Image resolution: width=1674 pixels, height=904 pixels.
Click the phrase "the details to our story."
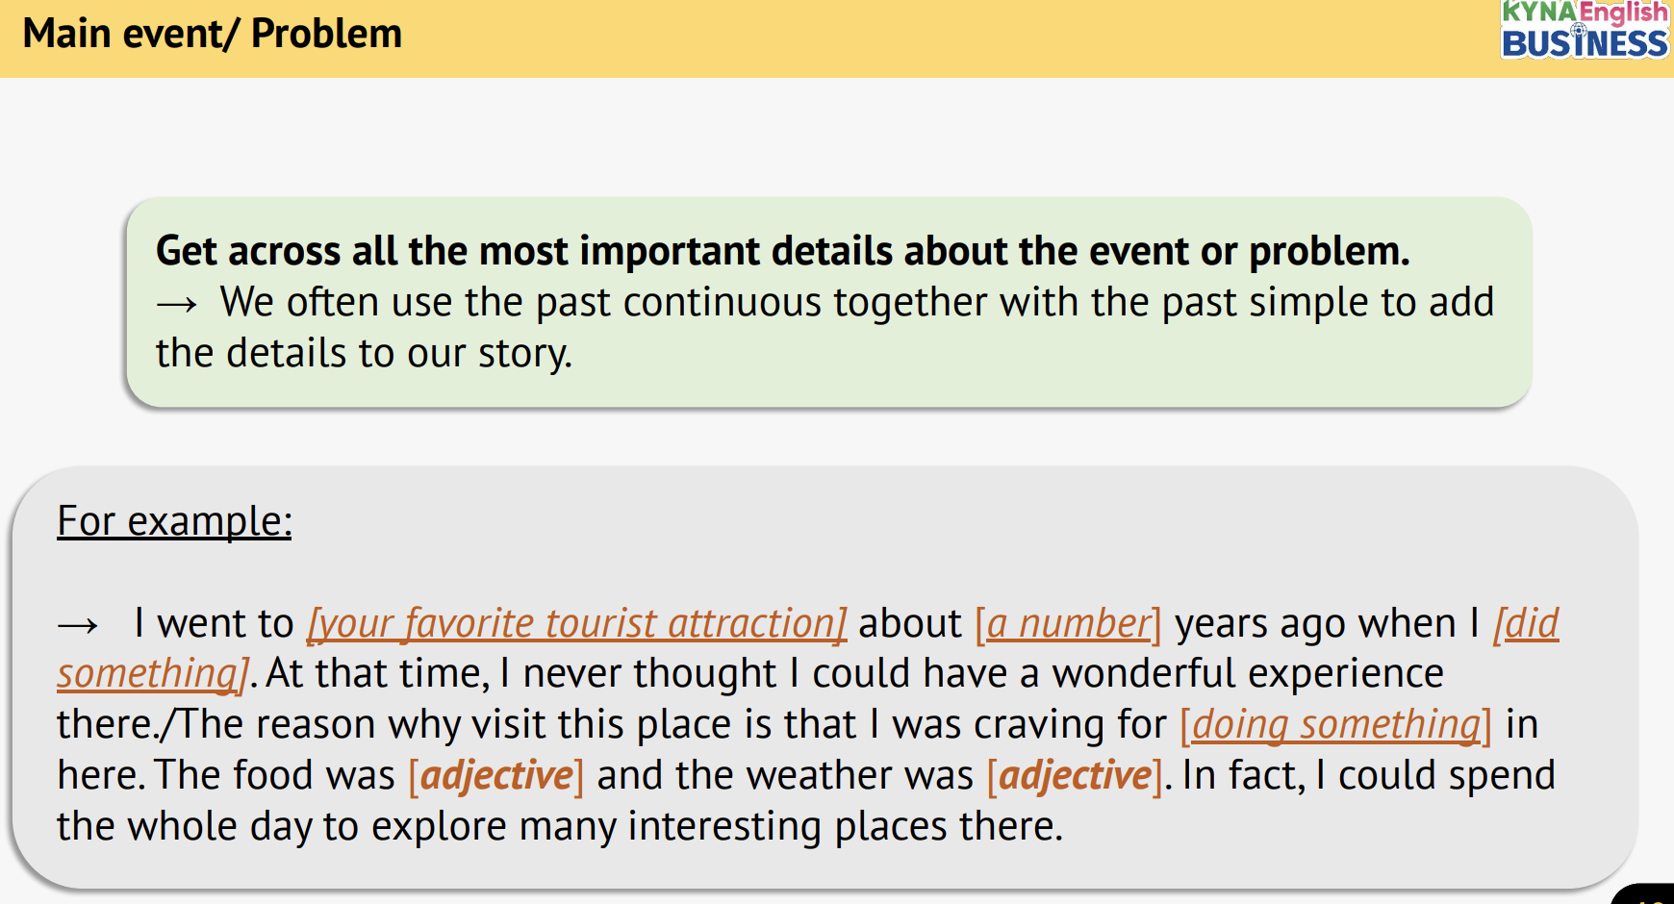[x=364, y=353]
